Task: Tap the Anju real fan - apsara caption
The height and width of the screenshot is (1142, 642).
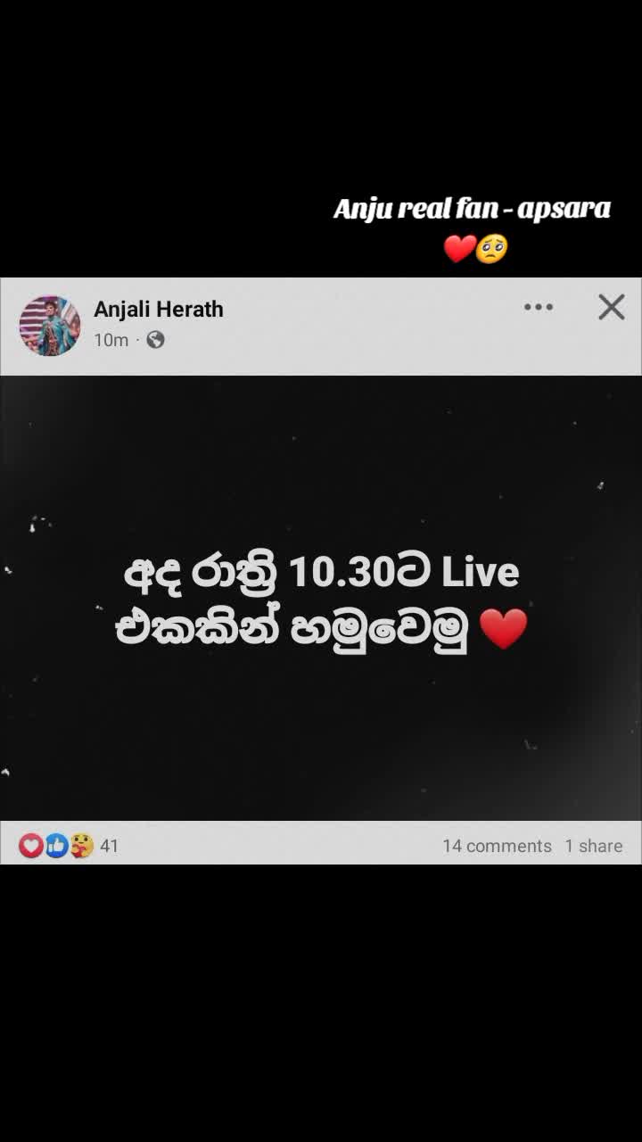Action: (472, 209)
